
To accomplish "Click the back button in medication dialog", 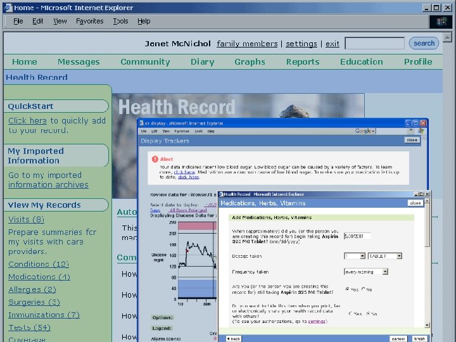I will click(x=234, y=339).
